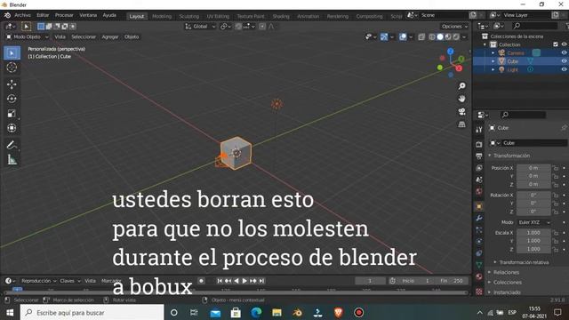This screenshot has width=569, height=320.
Task: Click the Escala X value field
Action: [x=533, y=233]
